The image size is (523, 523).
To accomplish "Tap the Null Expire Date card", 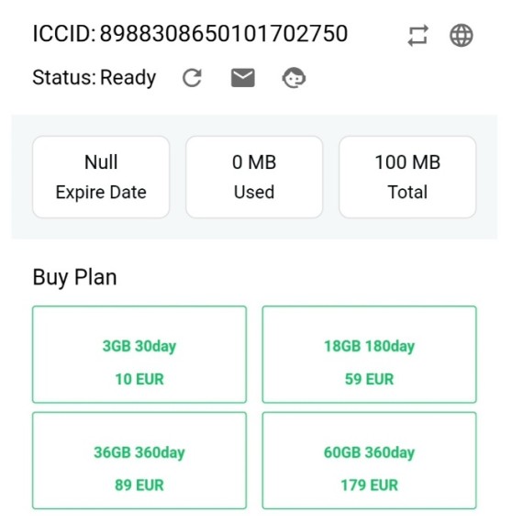I will pos(101,177).
